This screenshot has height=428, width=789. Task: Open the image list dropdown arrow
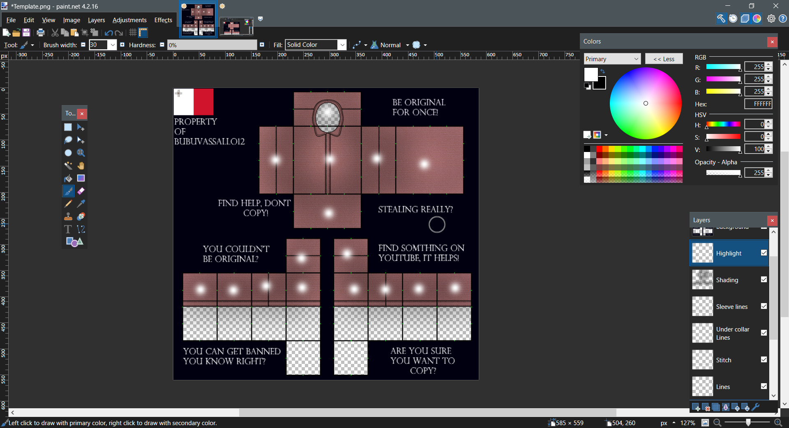[x=260, y=19]
